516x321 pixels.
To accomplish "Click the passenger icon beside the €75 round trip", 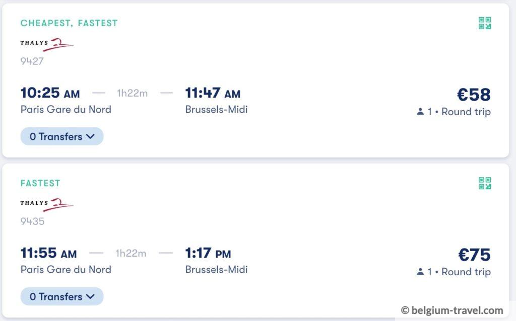I will coord(420,272).
